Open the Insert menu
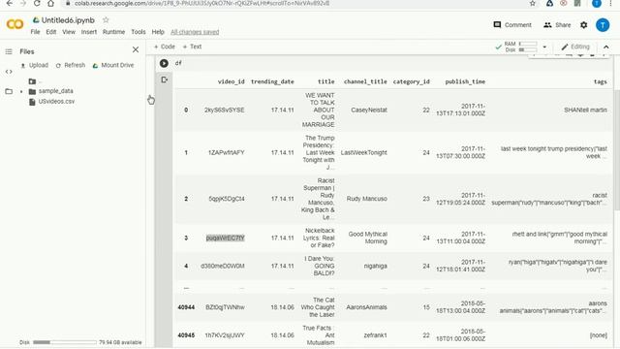 89,32
